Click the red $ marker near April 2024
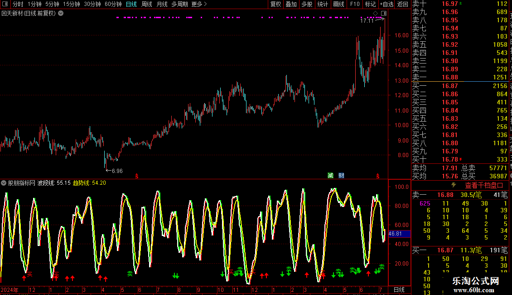Viewport: 512px width, 295px height. pyautogui.click(x=137, y=176)
